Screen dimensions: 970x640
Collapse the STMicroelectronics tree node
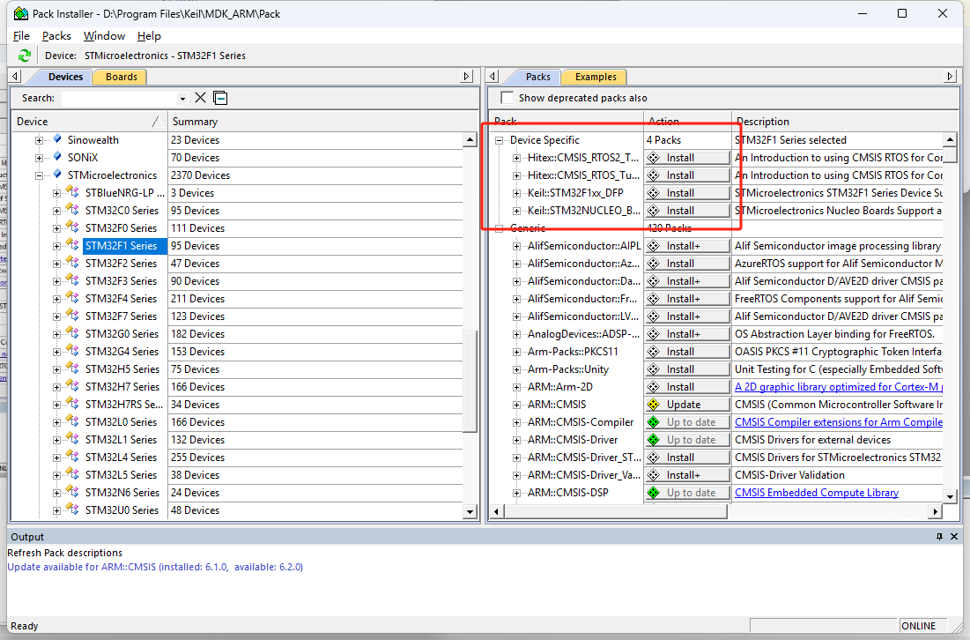tap(39, 175)
